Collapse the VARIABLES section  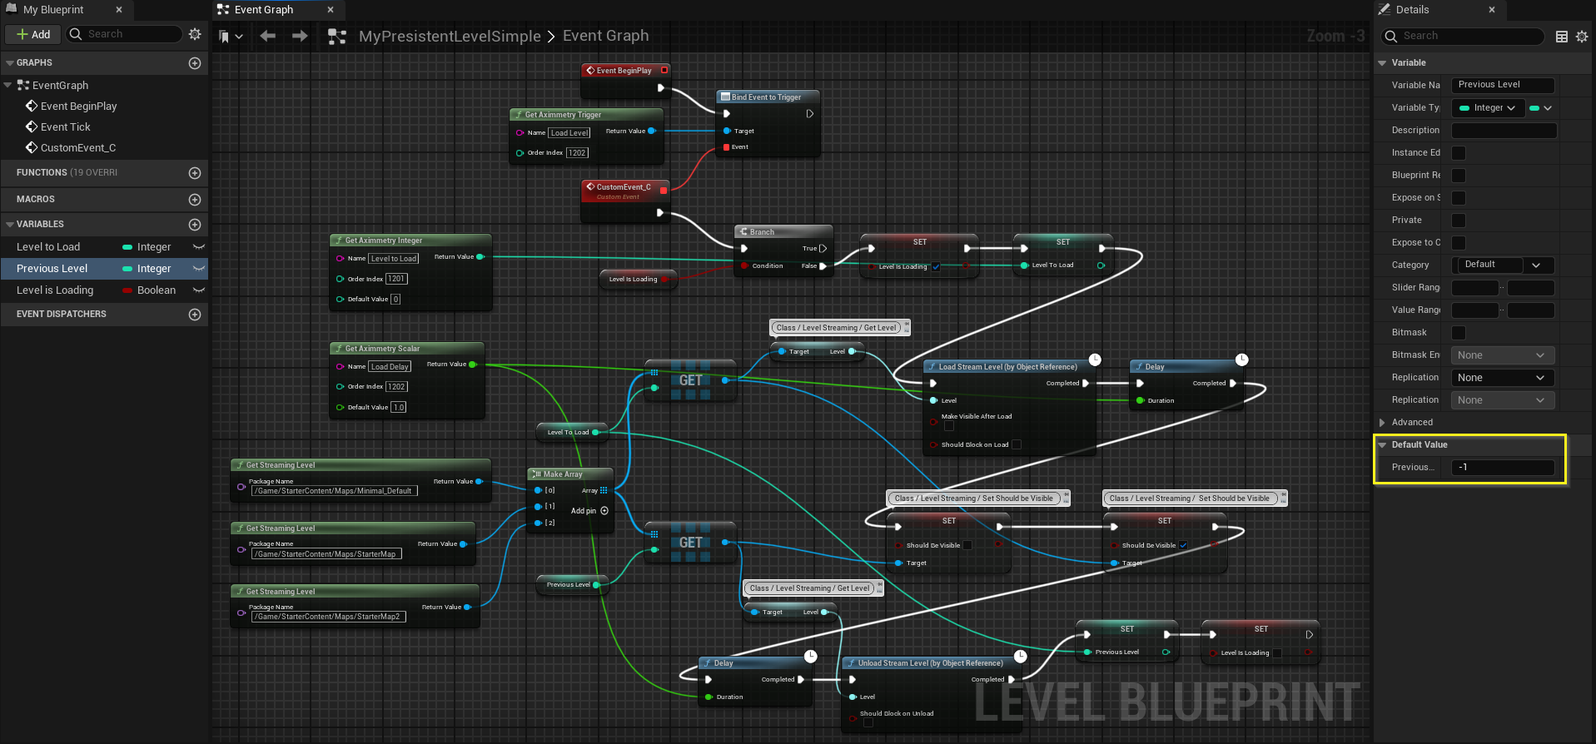pyautogui.click(x=10, y=225)
